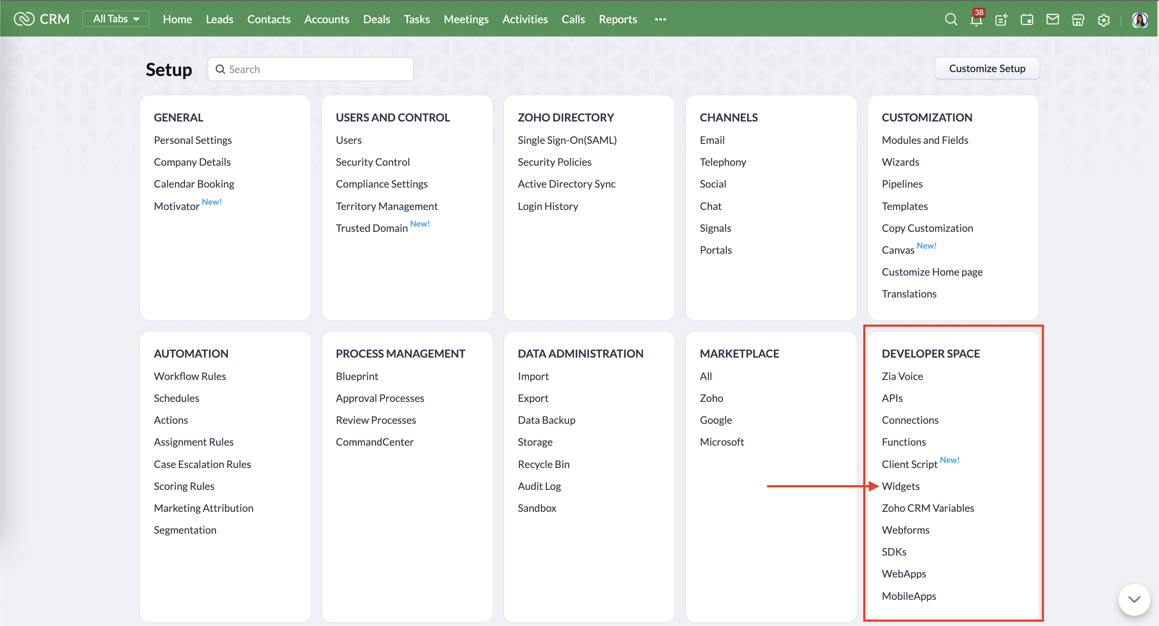Open Personal Settings under General
Image resolution: width=1159 pixels, height=626 pixels.
193,140
